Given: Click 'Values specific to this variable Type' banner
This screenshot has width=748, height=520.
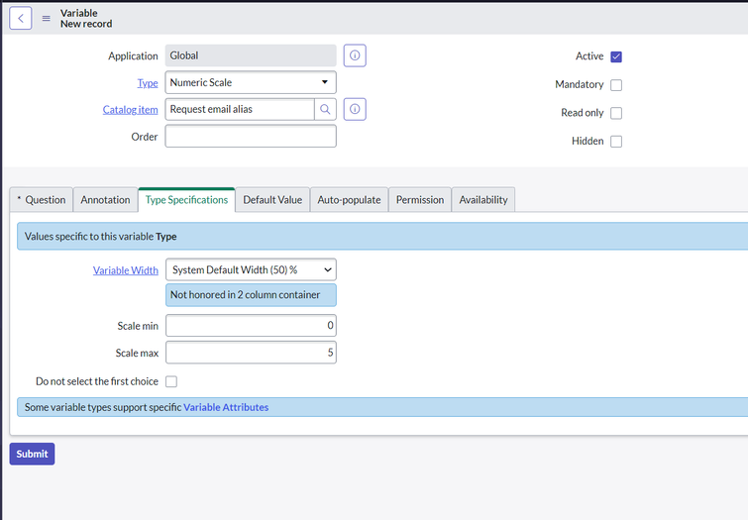Looking at the screenshot, I should tap(382, 236).
